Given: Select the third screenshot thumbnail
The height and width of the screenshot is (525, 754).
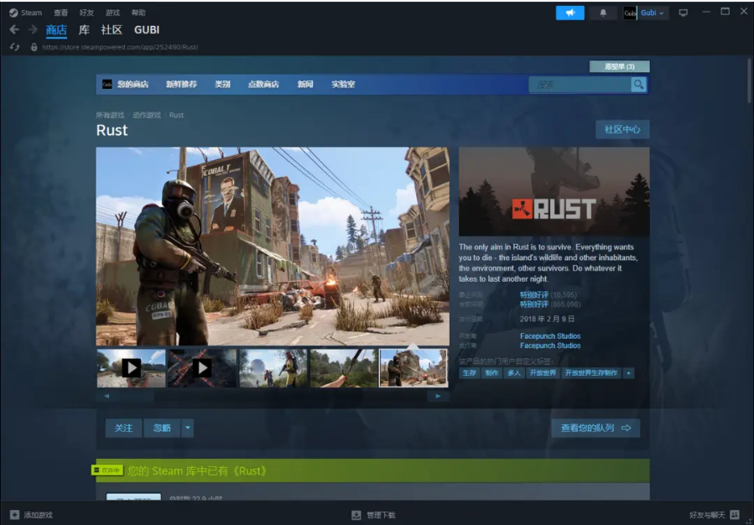Looking at the screenshot, I should 273,368.
